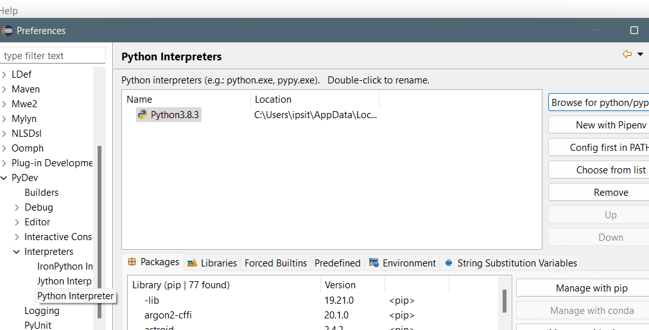Expand the Debug preferences node

(x=17, y=207)
